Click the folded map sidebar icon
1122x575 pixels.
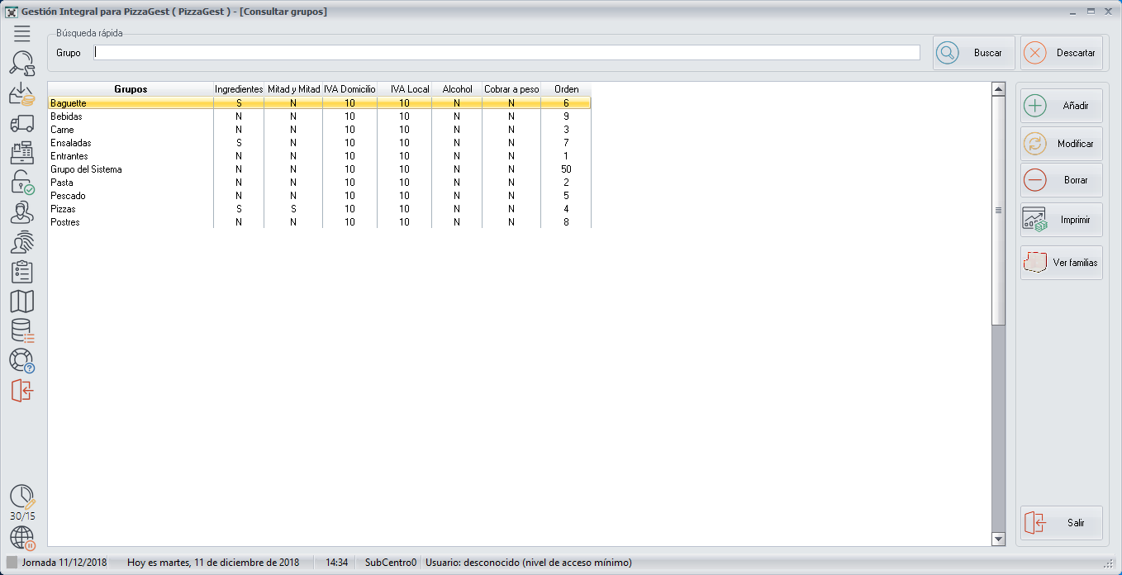[21, 302]
